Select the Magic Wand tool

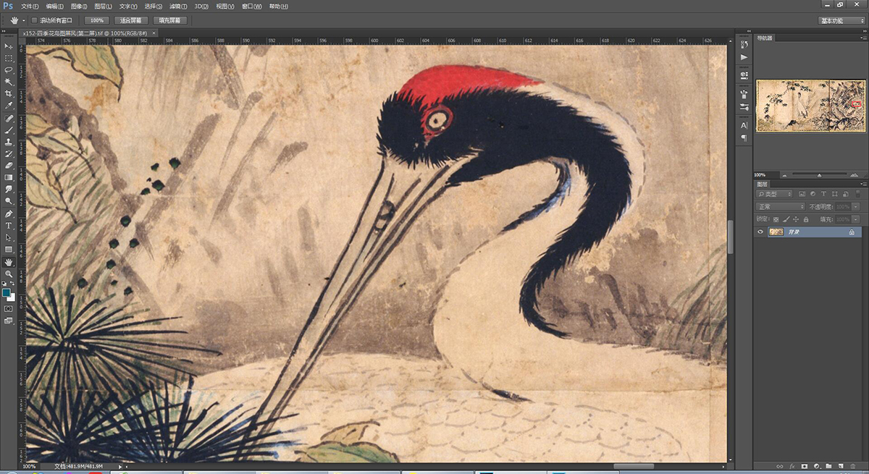click(x=9, y=82)
